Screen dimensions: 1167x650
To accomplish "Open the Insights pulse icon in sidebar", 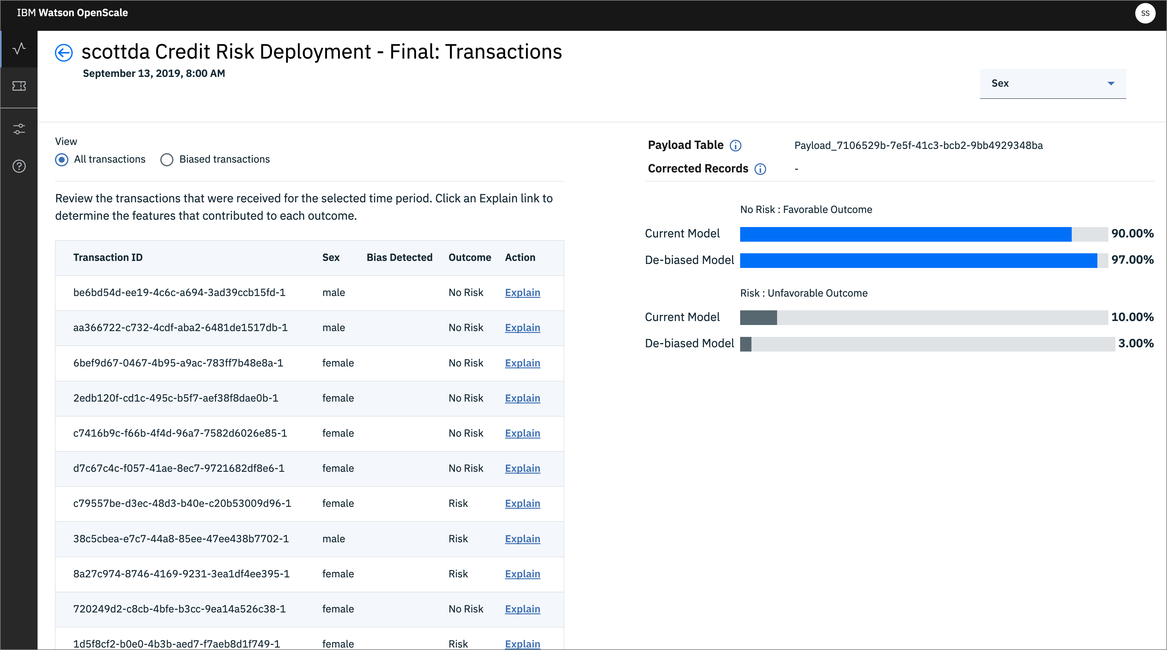I will 19,49.
